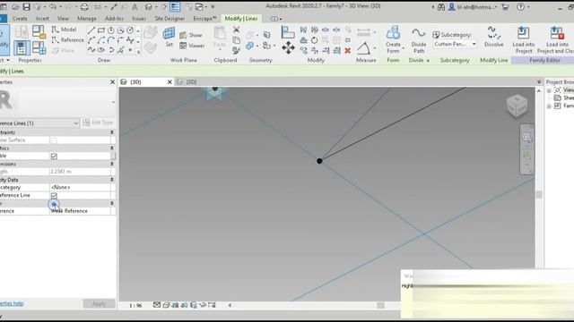
Task: Select the Ellipse draw tool
Action: point(101,50)
